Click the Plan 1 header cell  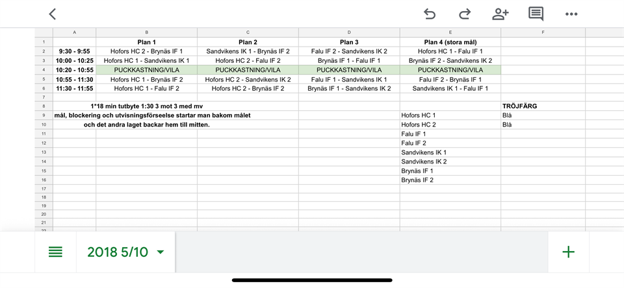coord(146,42)
